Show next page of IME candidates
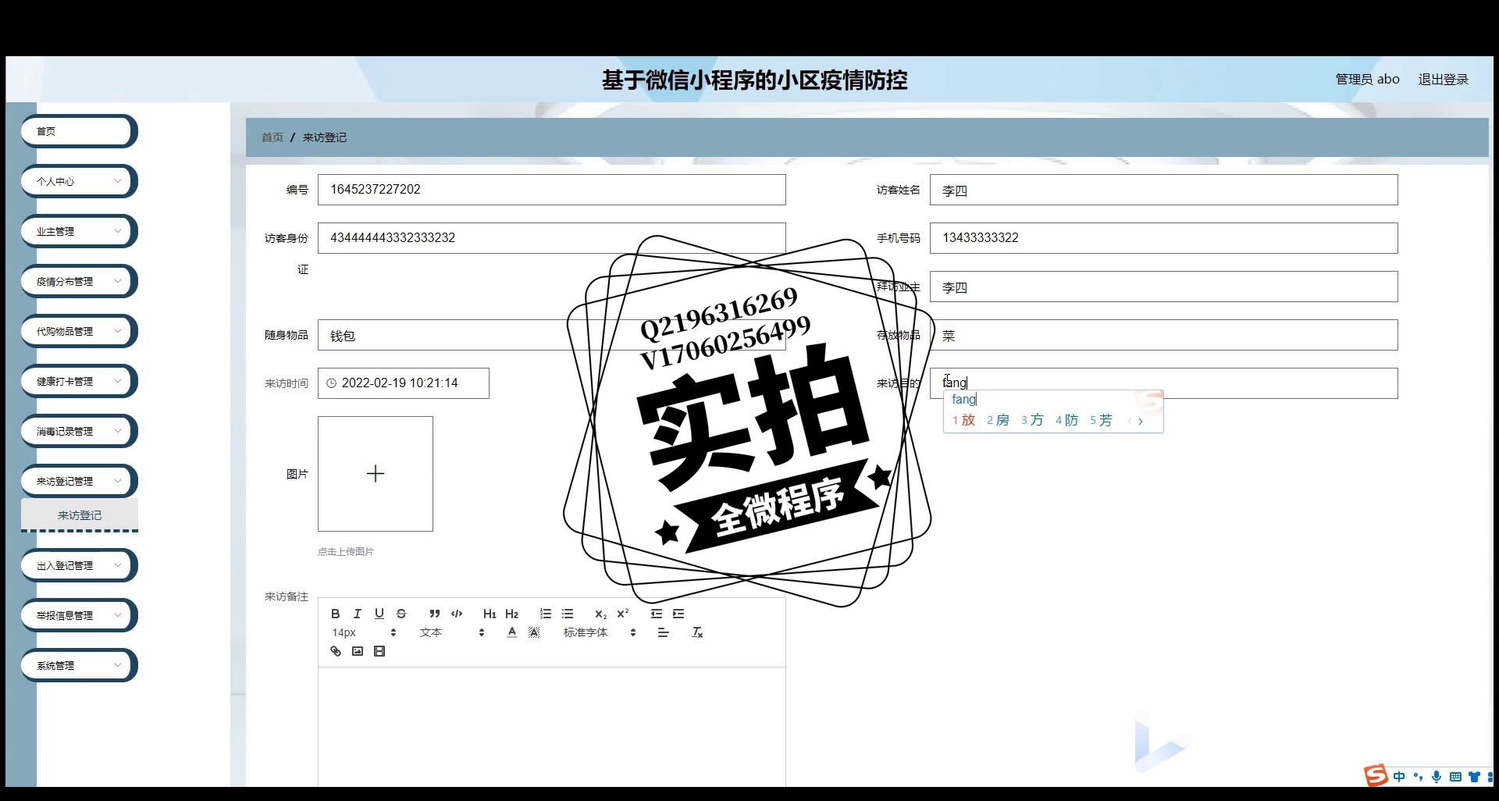 1141,421
